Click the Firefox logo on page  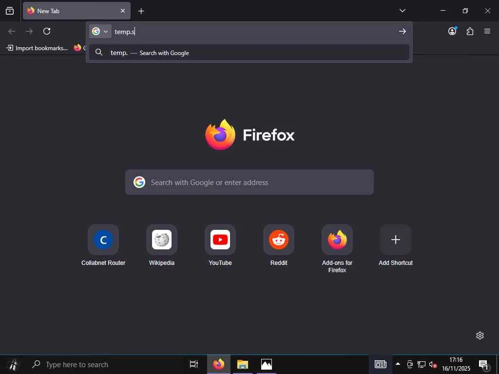coord(250,134)
